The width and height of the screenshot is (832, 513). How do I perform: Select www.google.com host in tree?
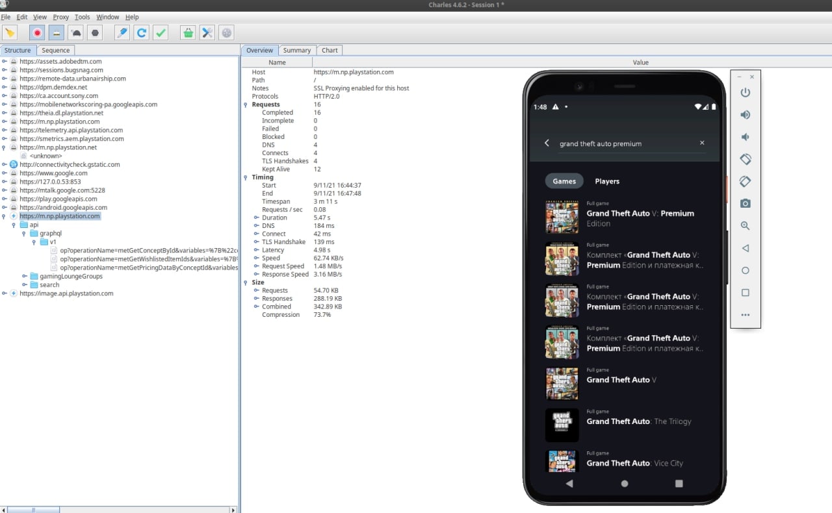53,173
